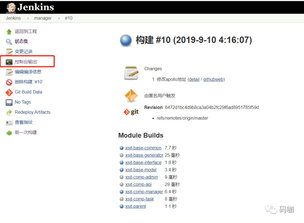304x223 pixels.
Task: Click the Redeploy Artifacts icon
Action: 9,112
